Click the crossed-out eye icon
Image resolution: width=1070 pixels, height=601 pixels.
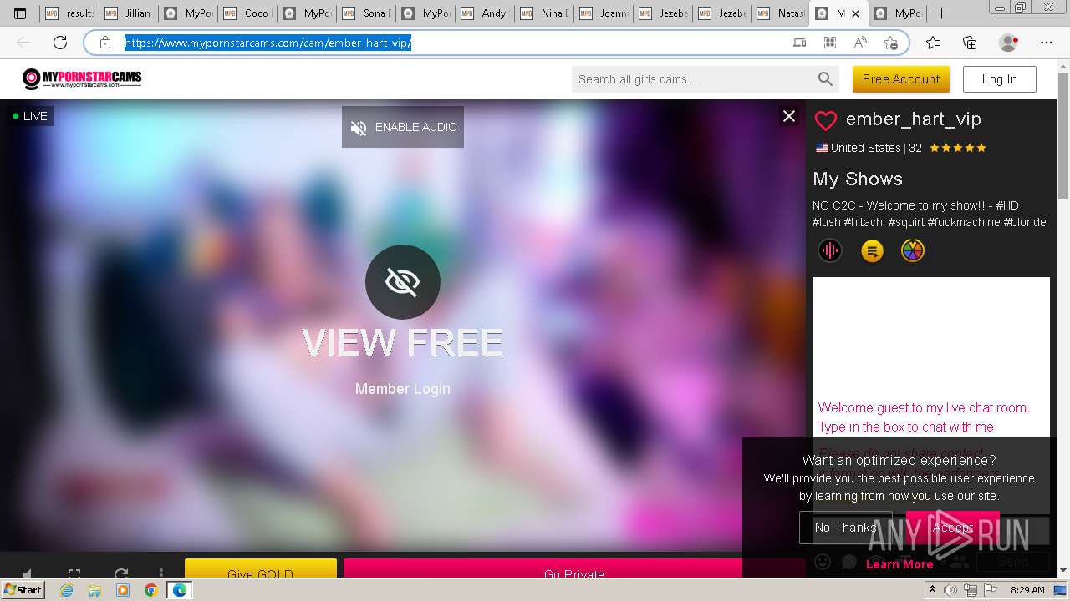[x=403, y=282]
